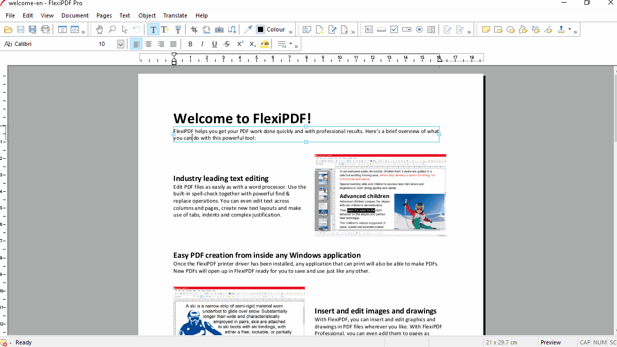Select the Crop tool

pyautogui.click(x=194, y=29)
